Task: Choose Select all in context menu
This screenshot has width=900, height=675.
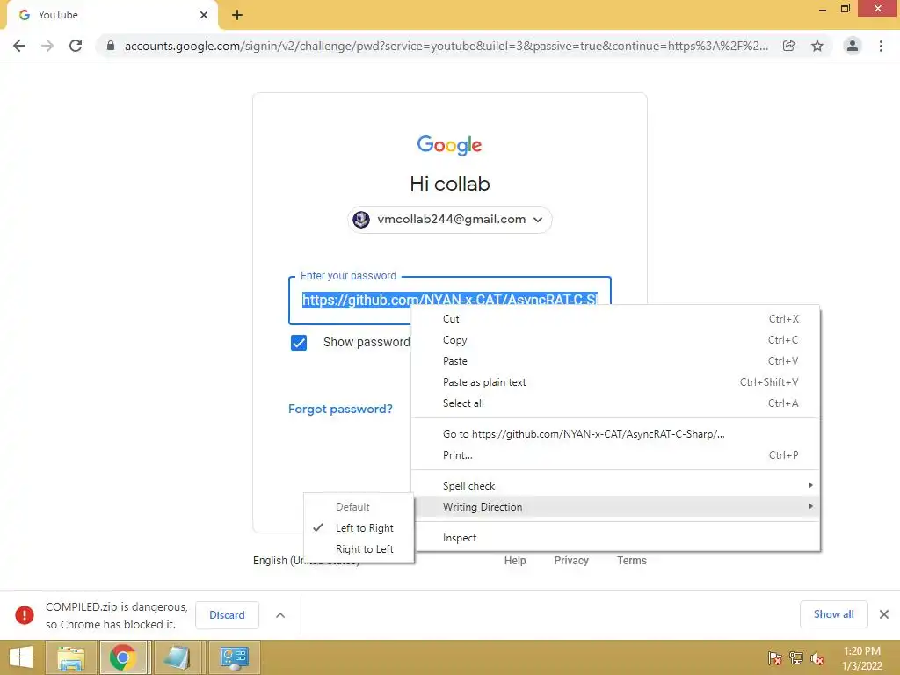Action: click(x=616, y=403)
